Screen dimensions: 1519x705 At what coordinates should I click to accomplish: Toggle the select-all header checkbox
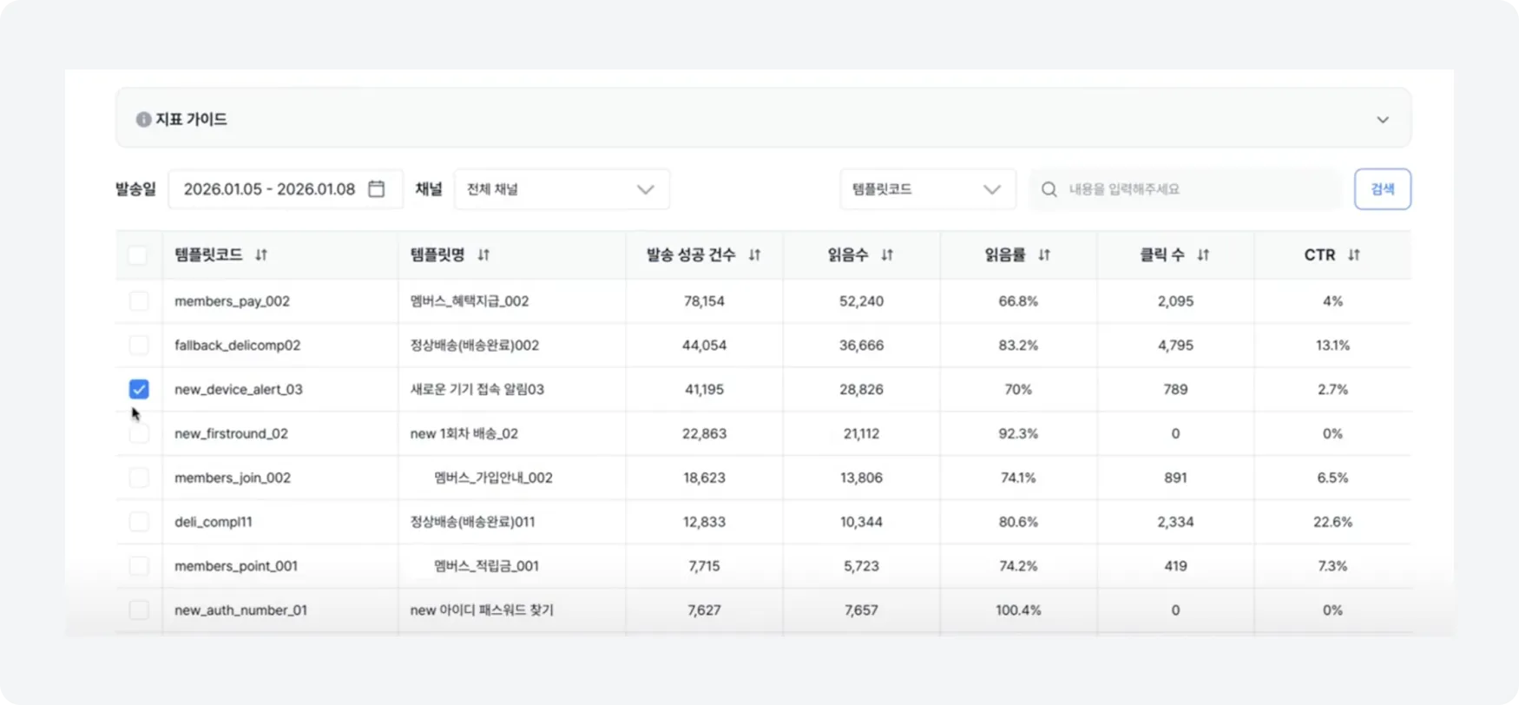pos(138,255)
